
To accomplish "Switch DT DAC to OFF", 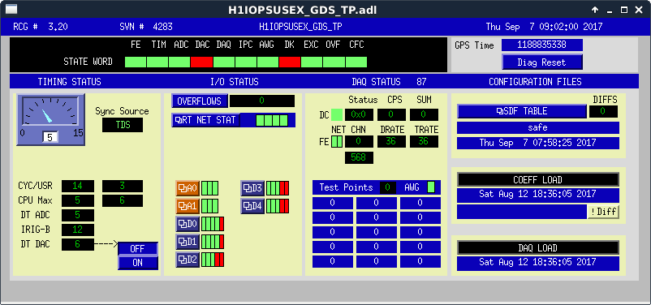I will click(x=138, y=248).
